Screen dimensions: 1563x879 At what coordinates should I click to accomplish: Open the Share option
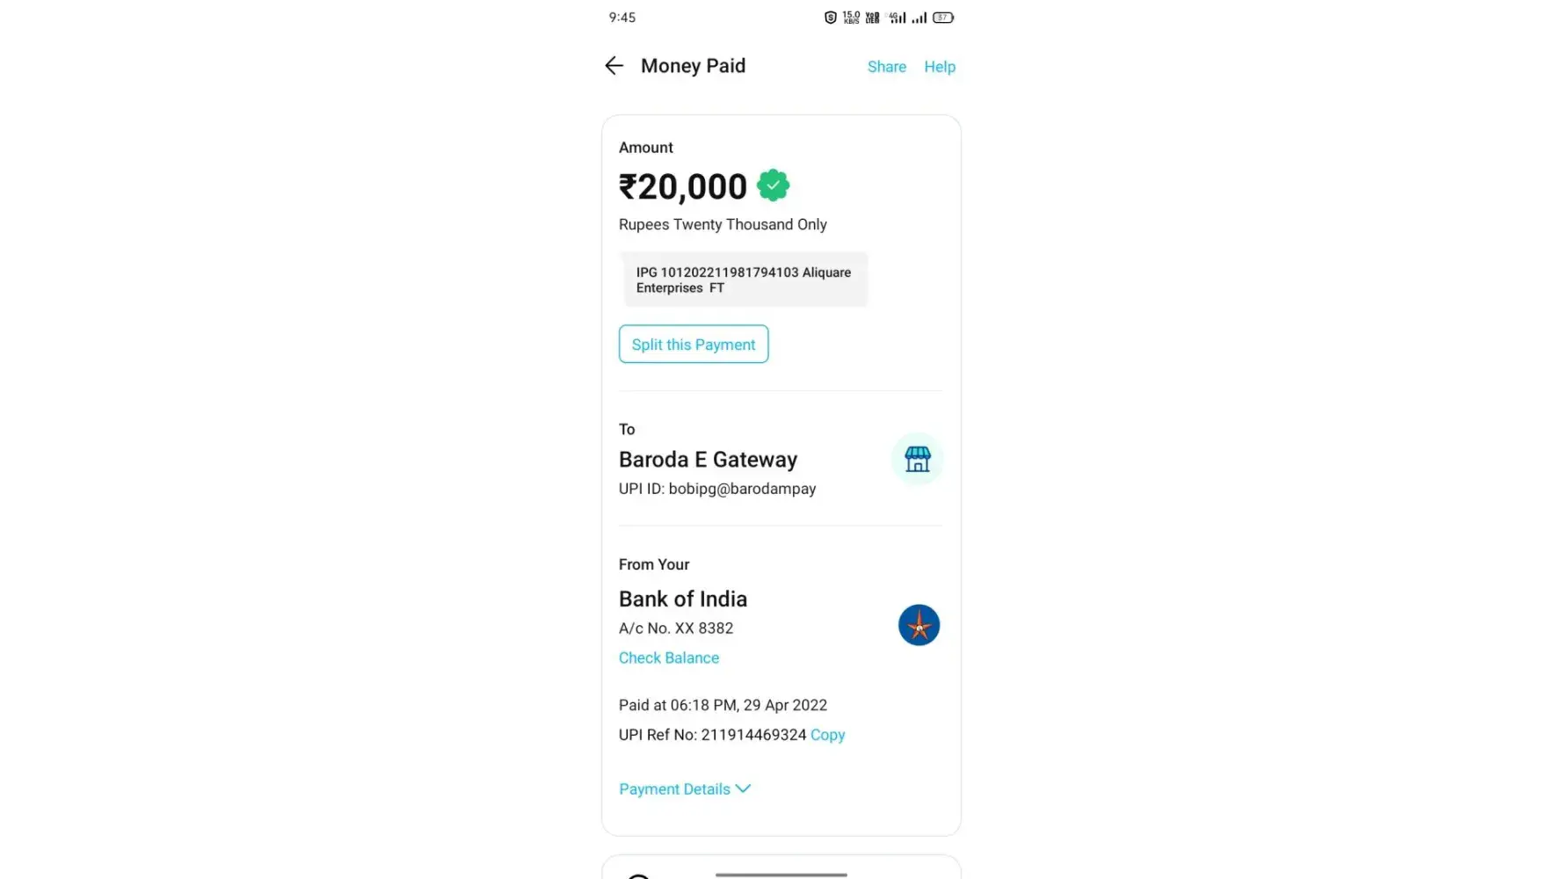pyautogui.click(x=886, y=67)
